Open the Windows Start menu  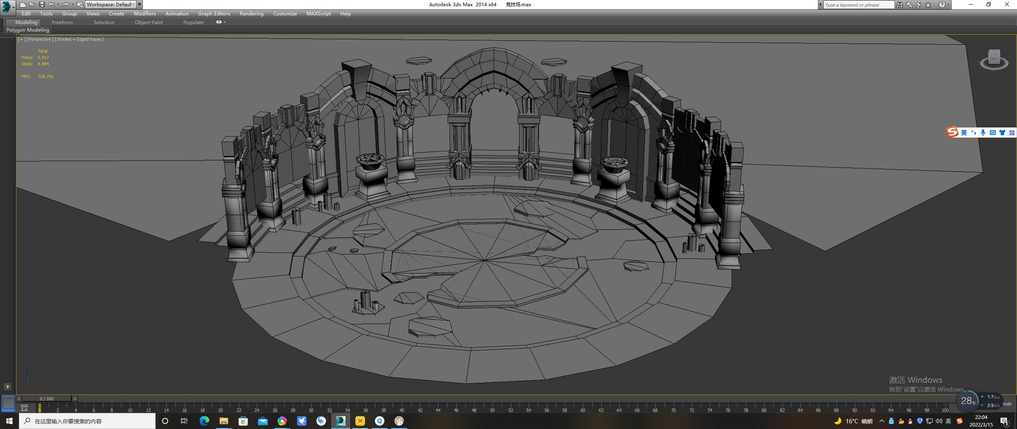tap(9, 421)
